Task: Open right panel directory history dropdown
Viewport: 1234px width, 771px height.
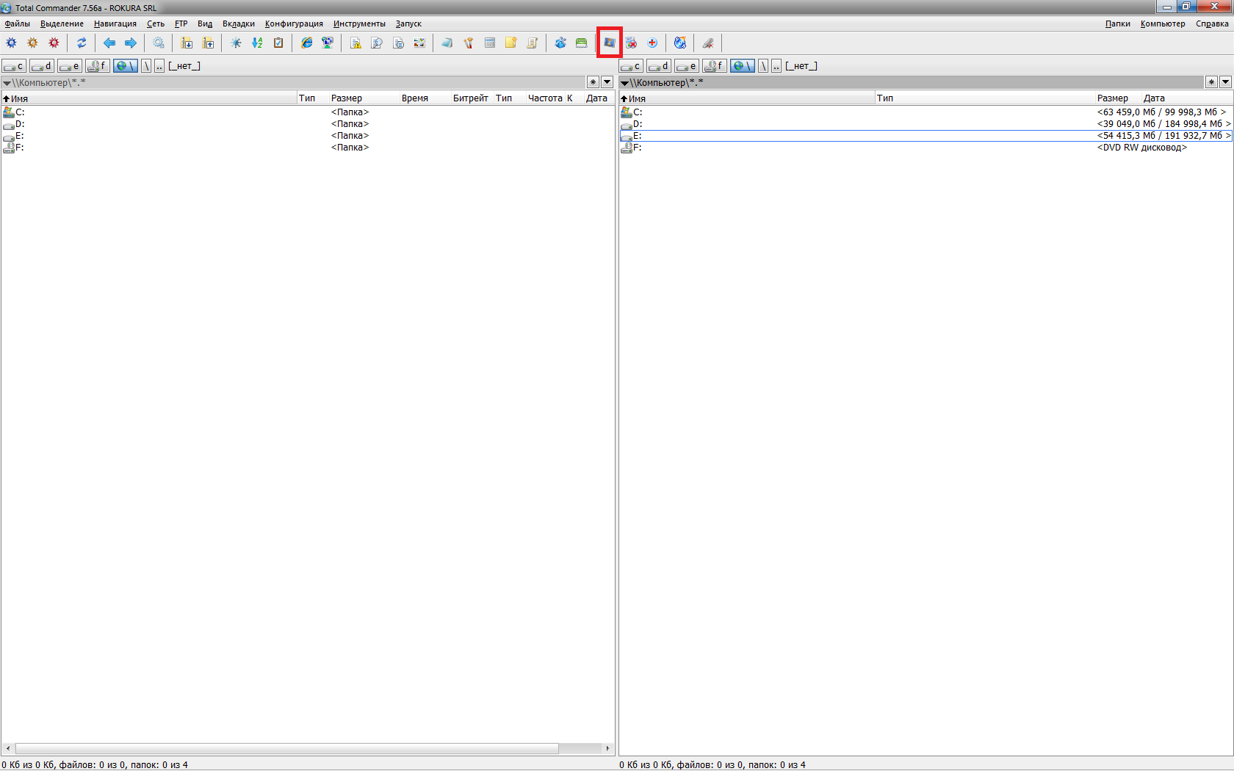Action: pyautogui.click(x=1225, y=82)
